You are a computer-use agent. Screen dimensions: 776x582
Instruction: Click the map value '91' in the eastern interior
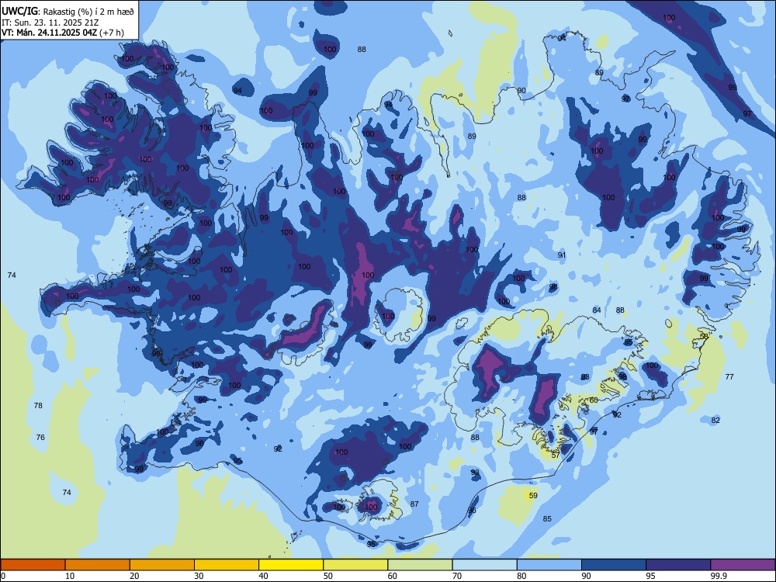coord(562,255)
